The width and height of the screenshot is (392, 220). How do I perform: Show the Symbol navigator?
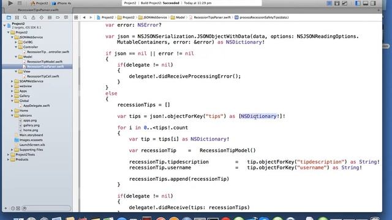(17, 18)
